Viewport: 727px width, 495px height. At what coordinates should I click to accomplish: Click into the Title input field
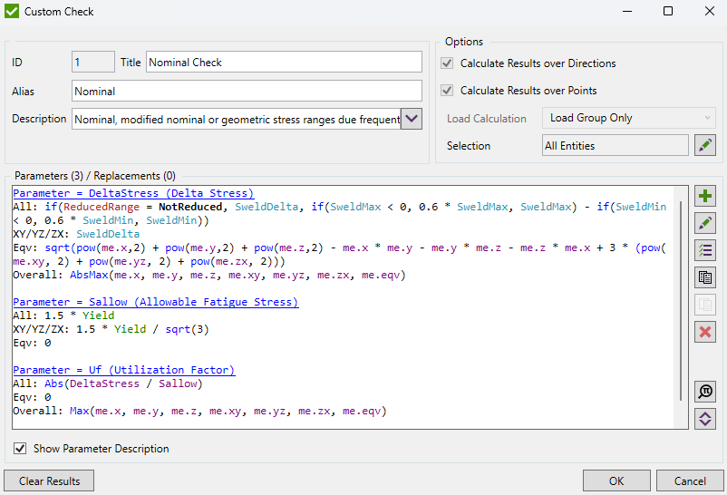(284, 62)
